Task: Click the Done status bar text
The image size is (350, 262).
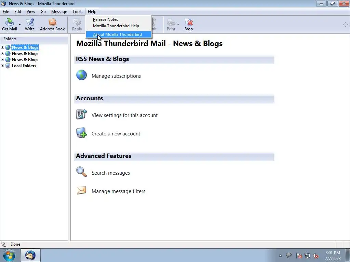Action: pos(15,244)
